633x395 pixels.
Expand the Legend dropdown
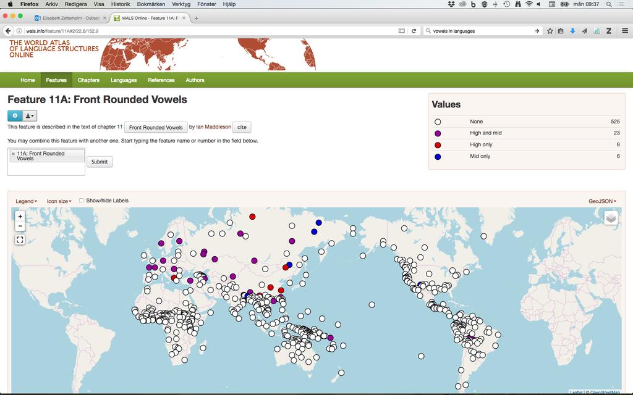(26, 201)
